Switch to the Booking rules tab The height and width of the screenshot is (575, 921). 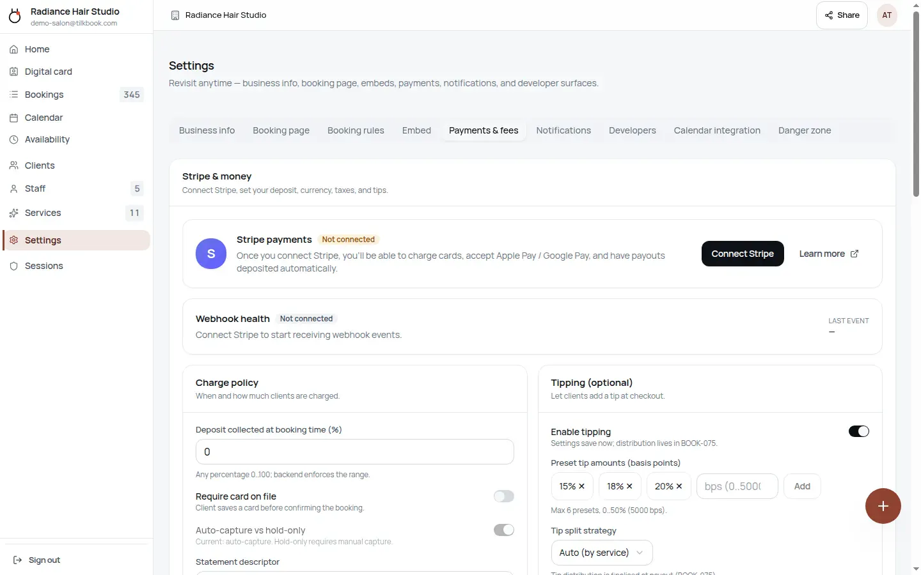pyautogui.click(x=356, y=130)
